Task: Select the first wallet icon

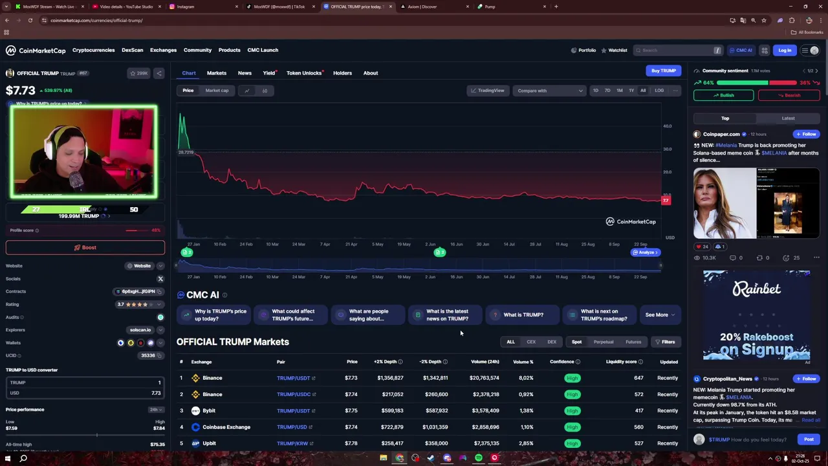Action: 120,343
